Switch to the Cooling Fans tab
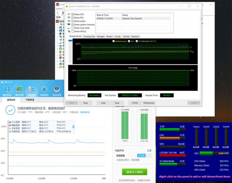 89,36
